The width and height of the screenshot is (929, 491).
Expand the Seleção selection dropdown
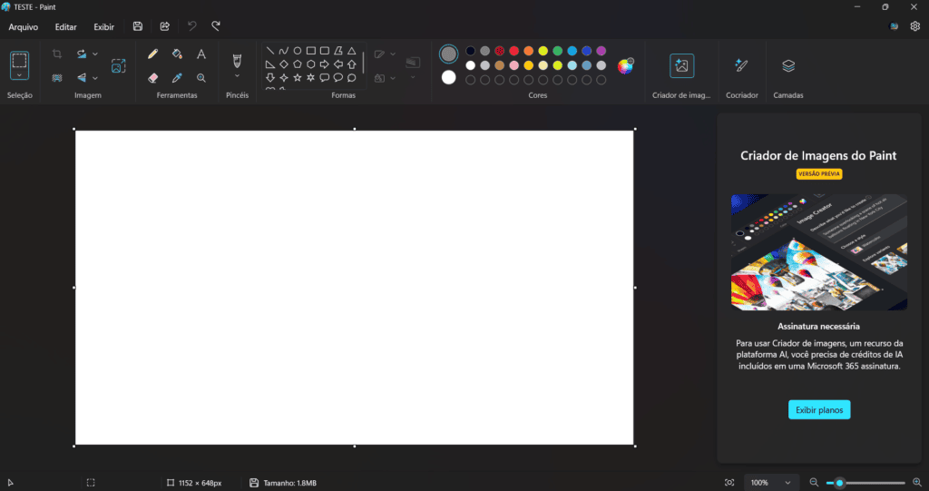[19, 75]
